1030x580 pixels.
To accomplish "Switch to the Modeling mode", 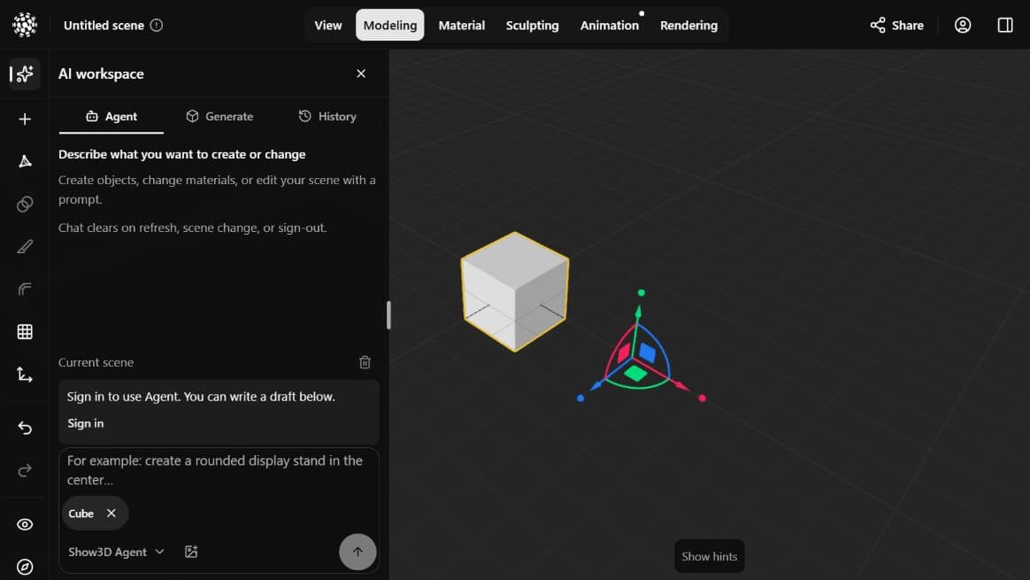I will (389, 25).
